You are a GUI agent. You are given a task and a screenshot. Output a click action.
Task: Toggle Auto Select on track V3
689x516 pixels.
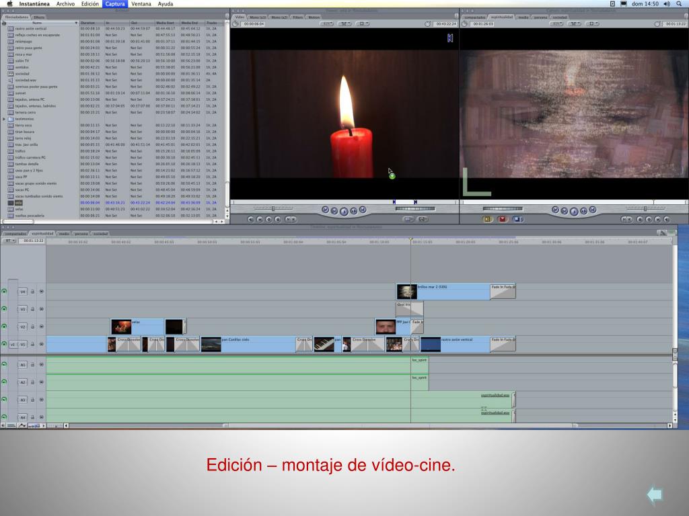coord(41,309)
